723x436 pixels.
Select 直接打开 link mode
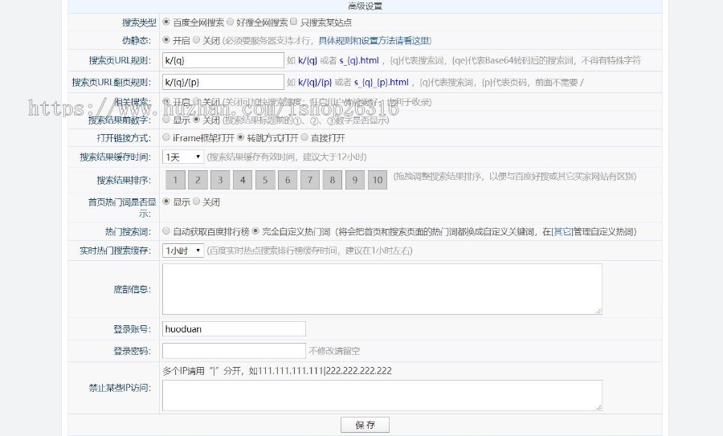304,137
